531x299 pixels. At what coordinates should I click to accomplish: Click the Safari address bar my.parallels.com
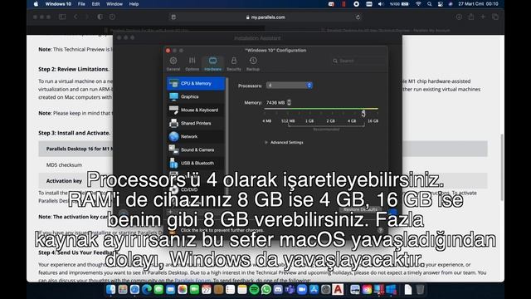click(265, 17)
